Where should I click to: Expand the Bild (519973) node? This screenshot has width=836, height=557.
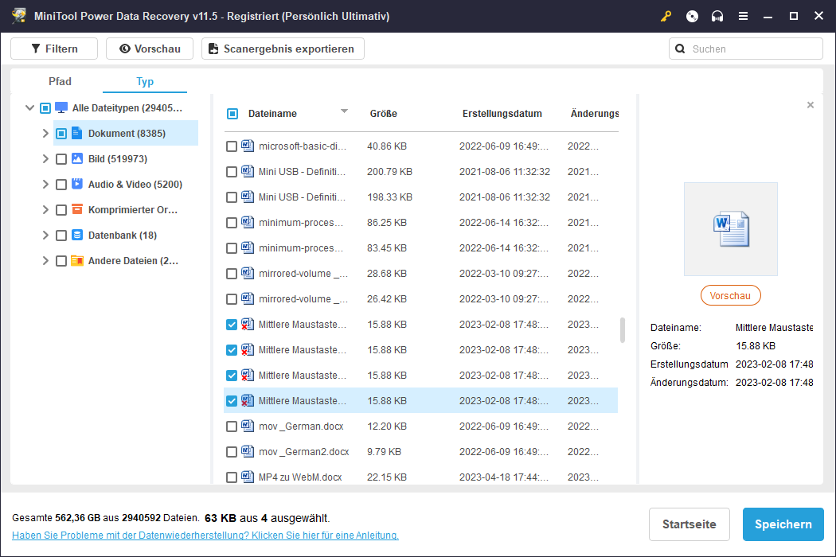click(x=45, y=159)
